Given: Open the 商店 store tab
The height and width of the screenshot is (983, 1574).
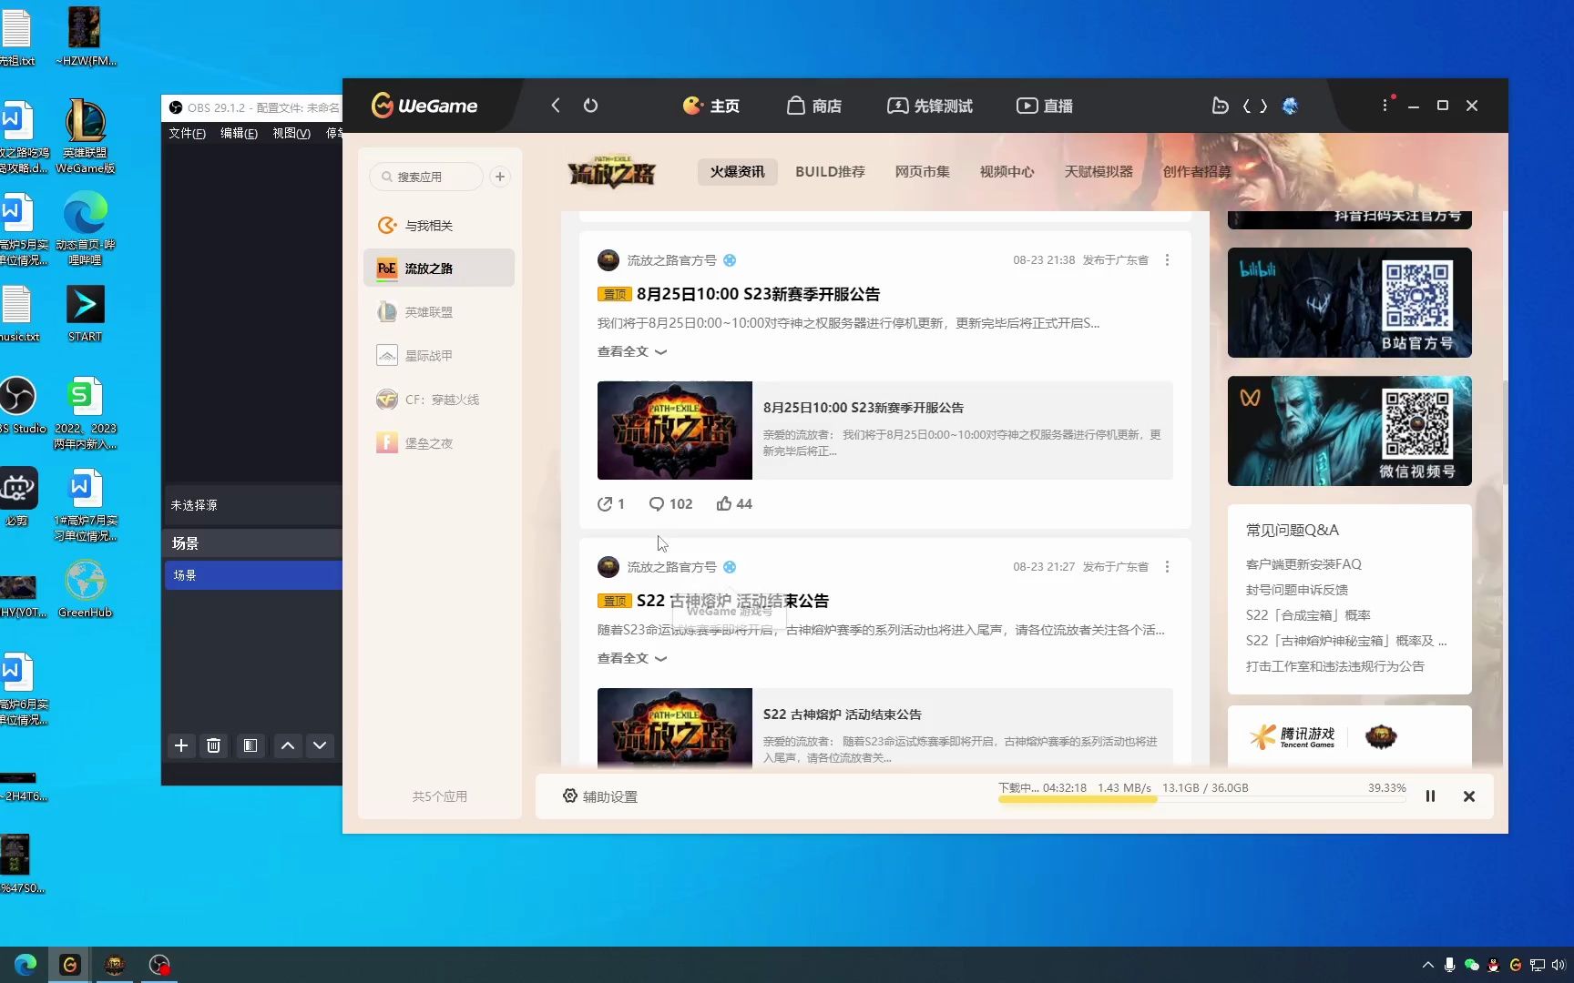Looking at the screenshot, I should tap(814, 106).
